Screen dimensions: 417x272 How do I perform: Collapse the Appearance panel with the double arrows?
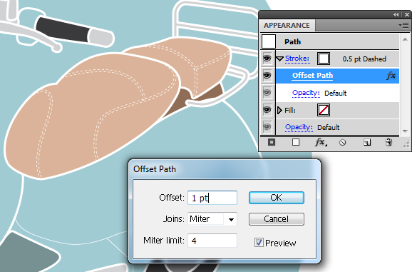pos(396,15)
